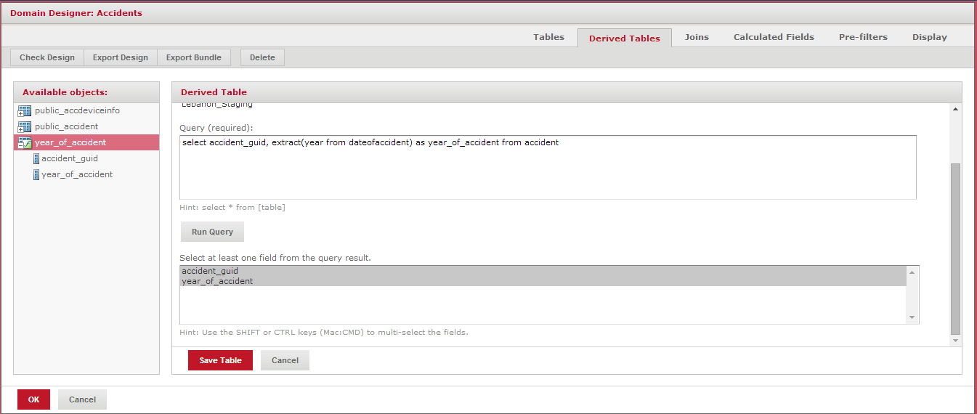Open the Joins tab
This screenshot has width=977, height=414.
[697, 37]
